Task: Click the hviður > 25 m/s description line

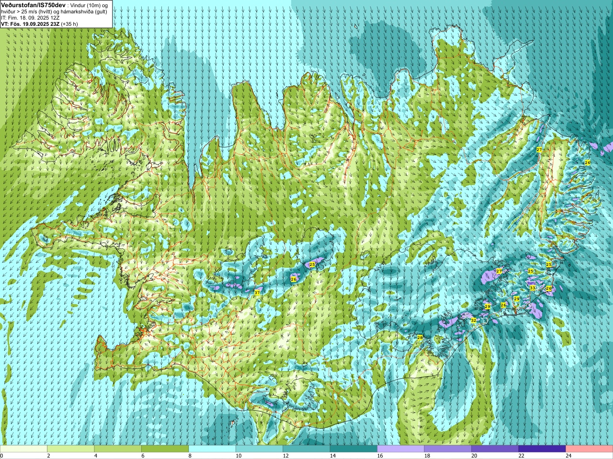Action: 54,11
